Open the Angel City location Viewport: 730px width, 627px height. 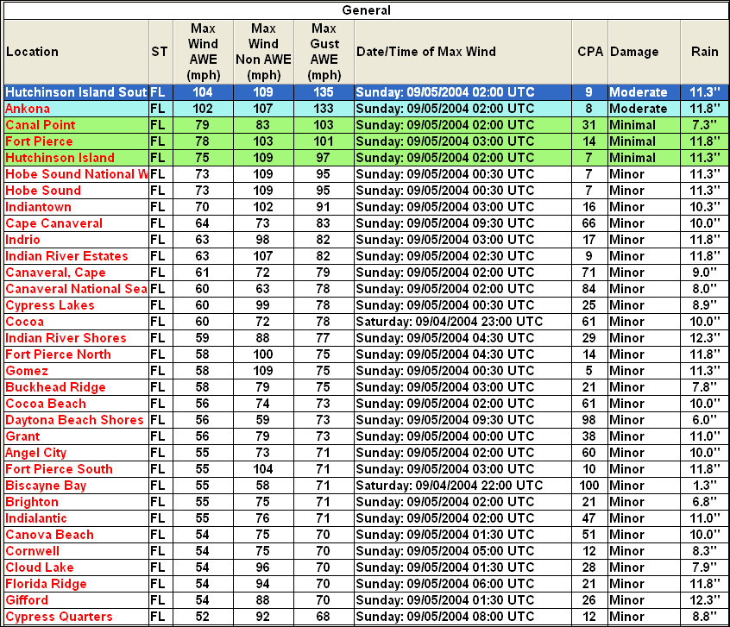[x=36, y=453]
